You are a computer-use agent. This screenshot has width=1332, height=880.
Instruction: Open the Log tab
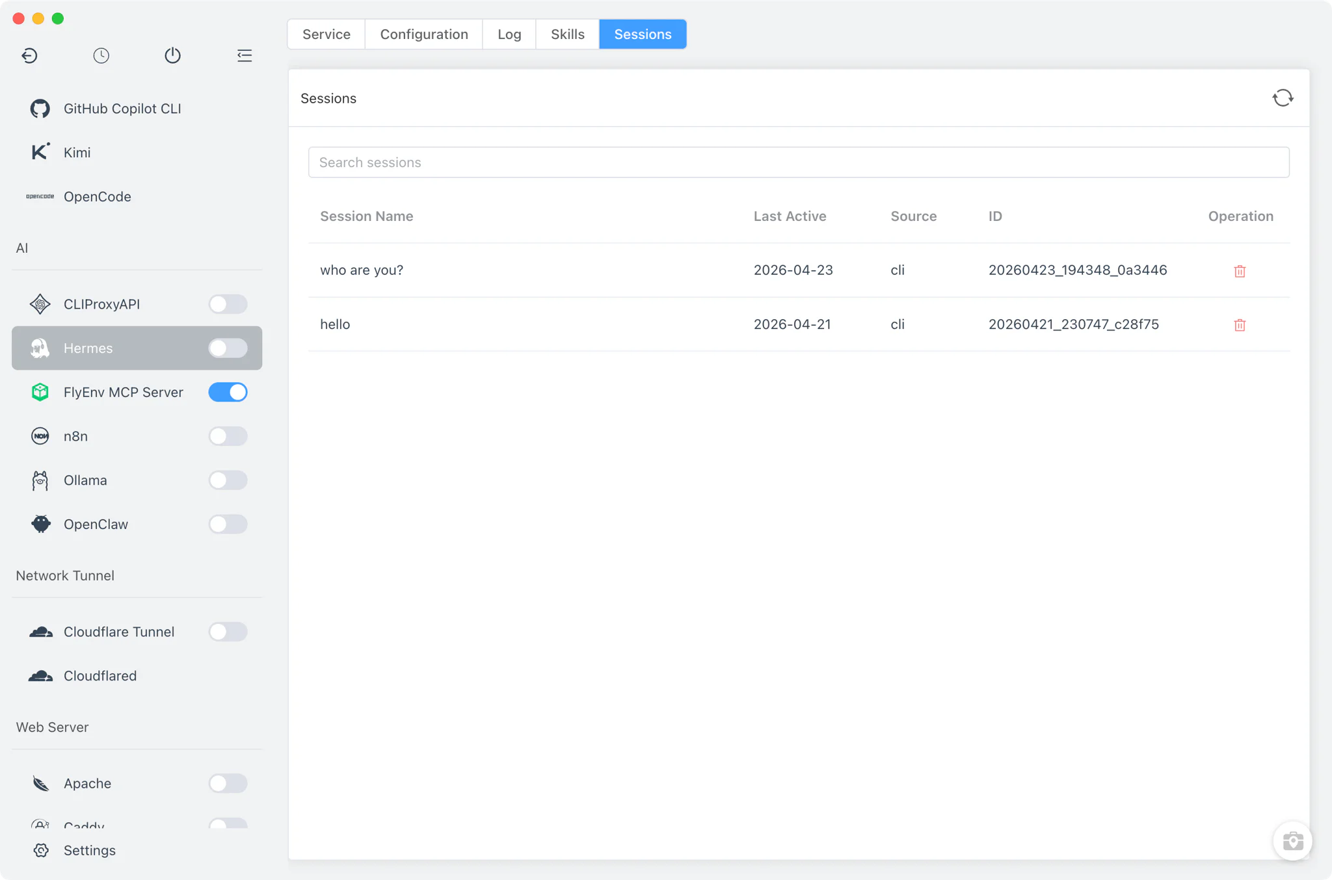tap(509, 34)
